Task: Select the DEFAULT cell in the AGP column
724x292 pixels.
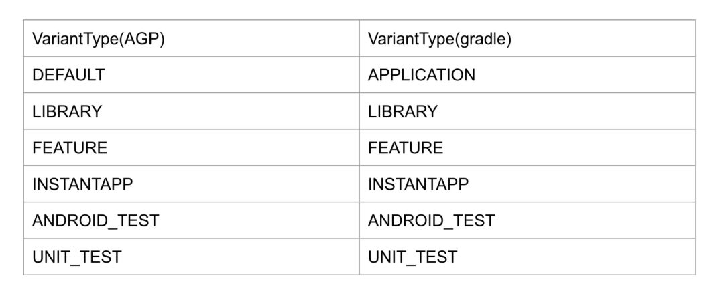Action: coord(68,75)
